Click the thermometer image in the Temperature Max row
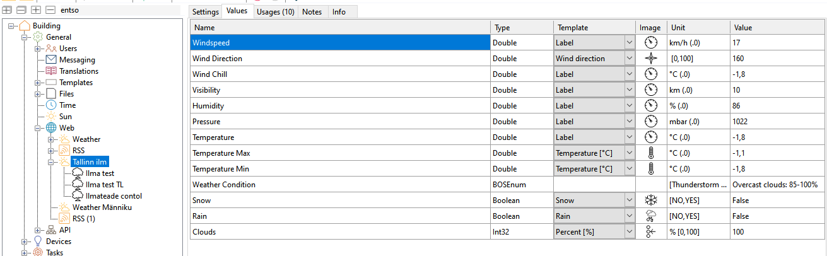The height and width of the screenshot is (256, 827). (x=650, y=153)
